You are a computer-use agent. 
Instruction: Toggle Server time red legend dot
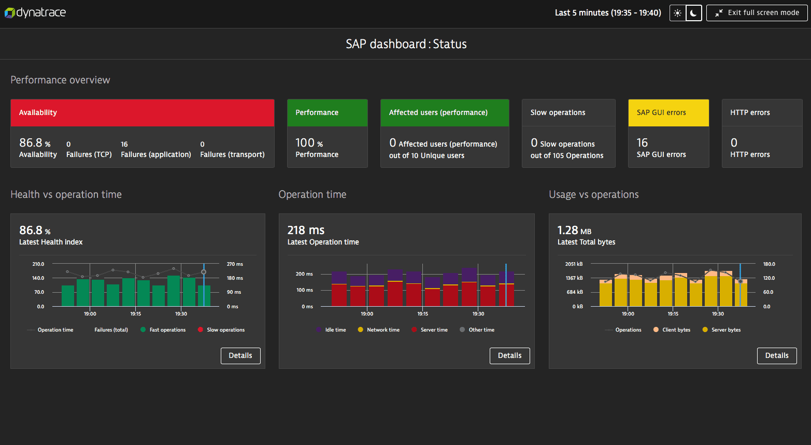pos(414,329)
